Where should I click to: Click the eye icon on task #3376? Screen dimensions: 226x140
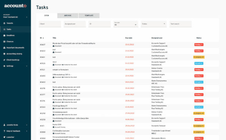(63, 102)
